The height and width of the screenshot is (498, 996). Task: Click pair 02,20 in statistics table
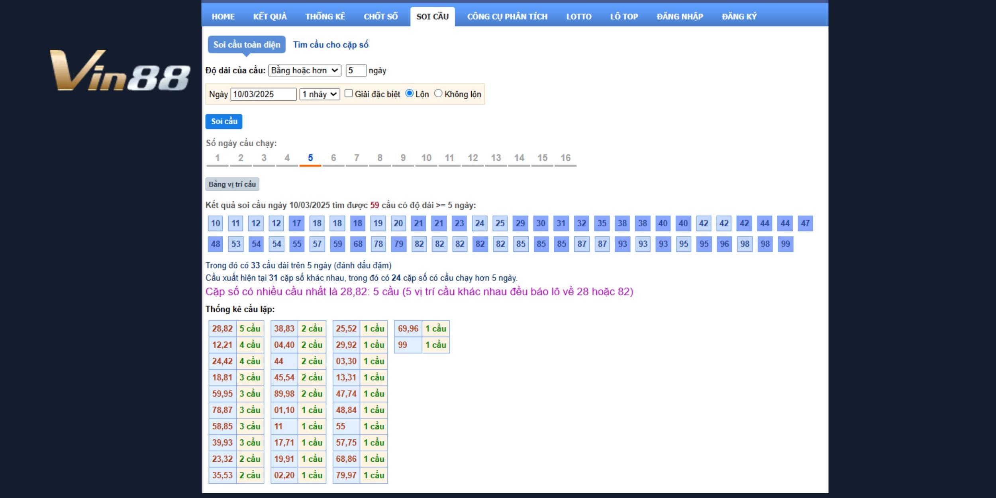pyautogui.click(x=284, y=476)
